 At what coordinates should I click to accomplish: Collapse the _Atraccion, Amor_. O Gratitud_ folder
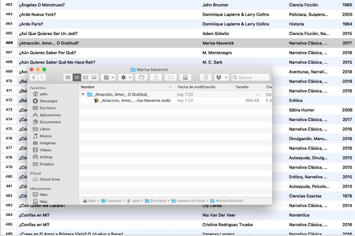pos(83,95)
